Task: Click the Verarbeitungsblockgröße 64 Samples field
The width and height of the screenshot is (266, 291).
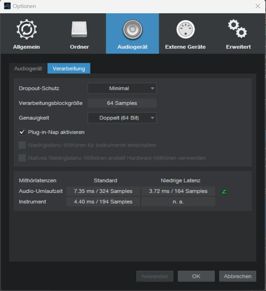Action: coord(122,103)
